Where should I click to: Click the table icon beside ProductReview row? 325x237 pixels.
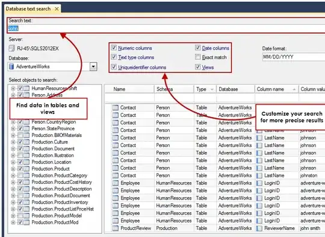click(115, 229)
